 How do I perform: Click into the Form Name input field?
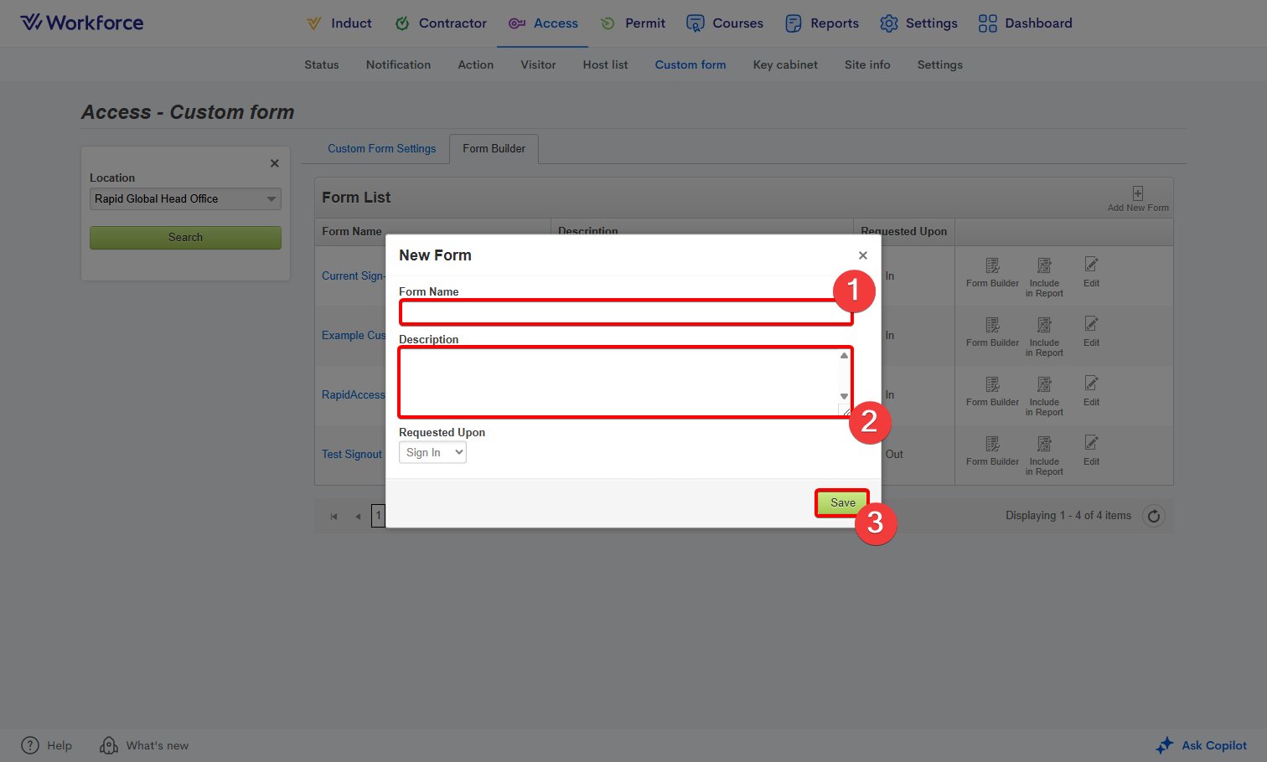(x=624, y=313)
